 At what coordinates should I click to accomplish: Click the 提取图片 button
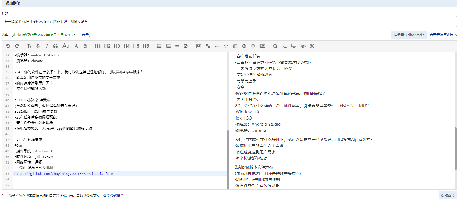[448, 195]
